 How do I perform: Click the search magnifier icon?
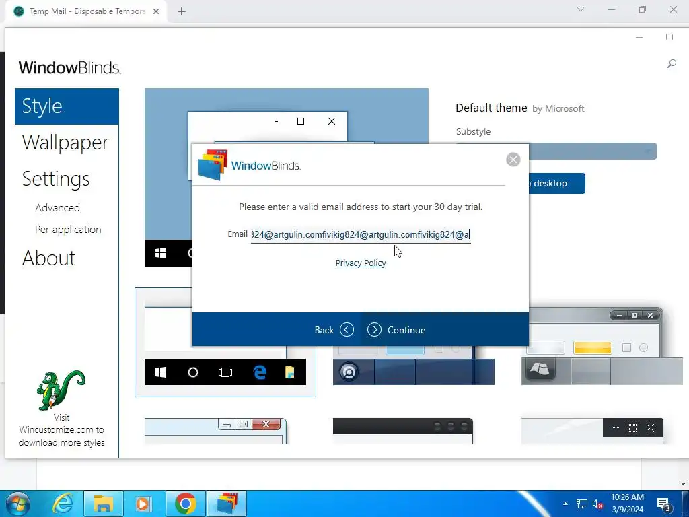tap(672, 64)
